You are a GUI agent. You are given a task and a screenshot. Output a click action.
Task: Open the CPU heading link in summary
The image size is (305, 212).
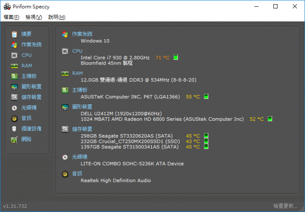coord(77,51)
